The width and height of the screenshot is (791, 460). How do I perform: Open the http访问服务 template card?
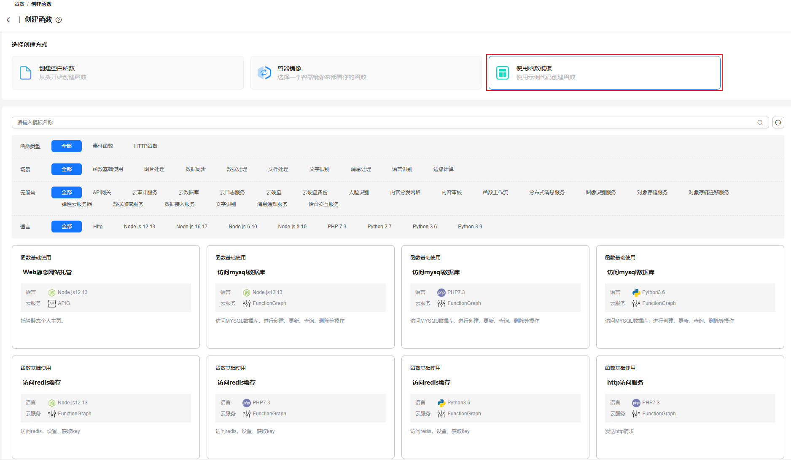690,407
